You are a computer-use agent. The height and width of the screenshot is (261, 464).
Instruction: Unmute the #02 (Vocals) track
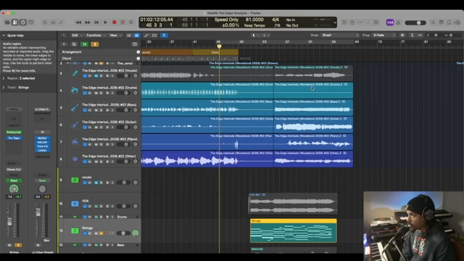tap(96, 76)
